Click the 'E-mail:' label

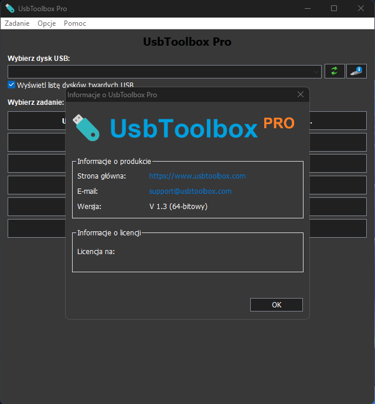87,191
